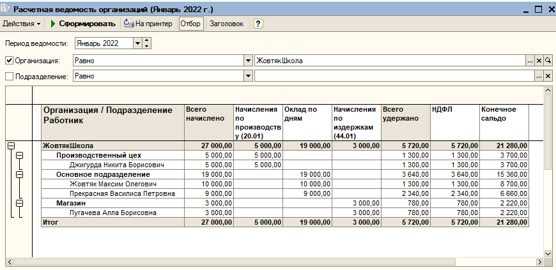Click the Организация value field ЖовтякШкола
This screenshot has width=556, height=270.
coord(390,61)
